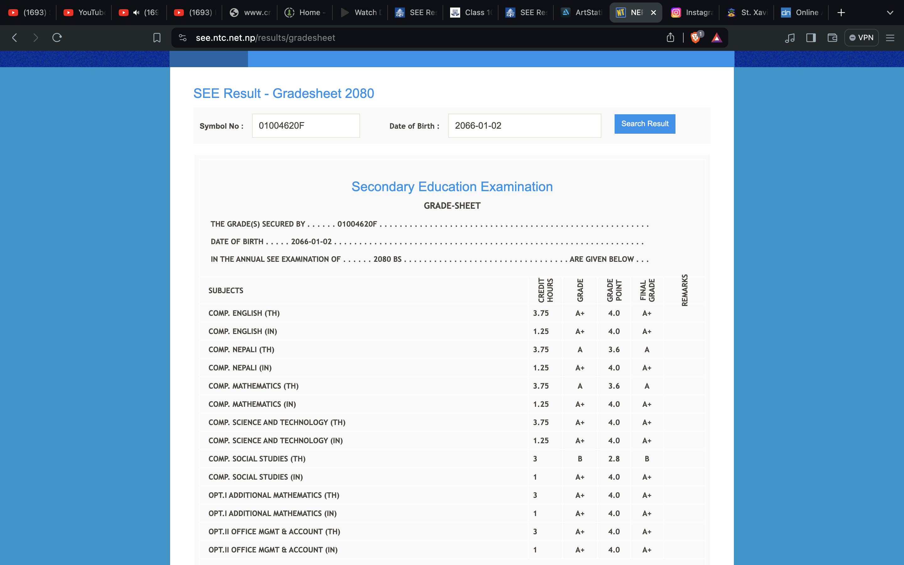Reload the page
This screenshot has width=904, height=565.
[57, 38]
